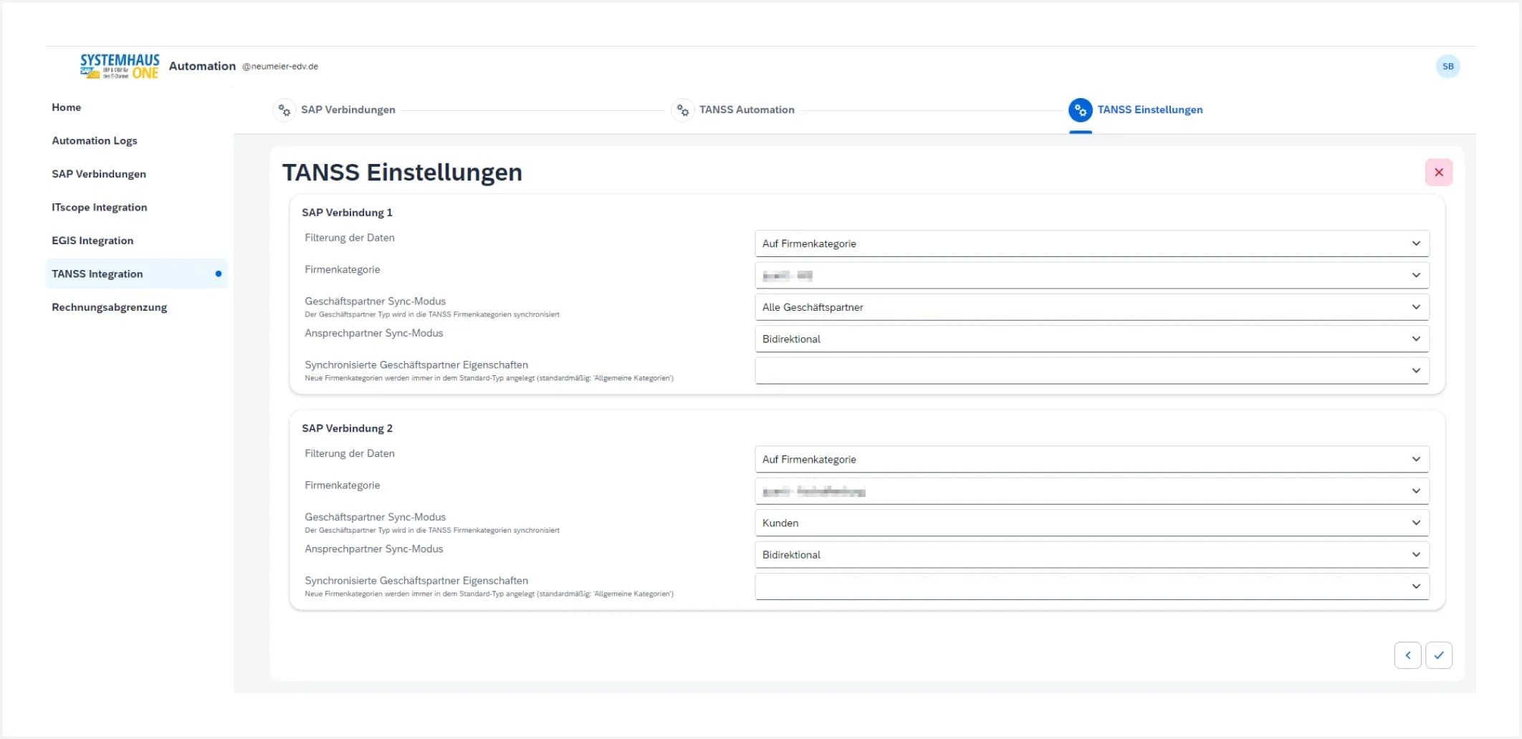
Task: Open Firmenkategorie dropdown in SAP Verbindung 1
Action: pyautogui.click(x=1091, y=276)
